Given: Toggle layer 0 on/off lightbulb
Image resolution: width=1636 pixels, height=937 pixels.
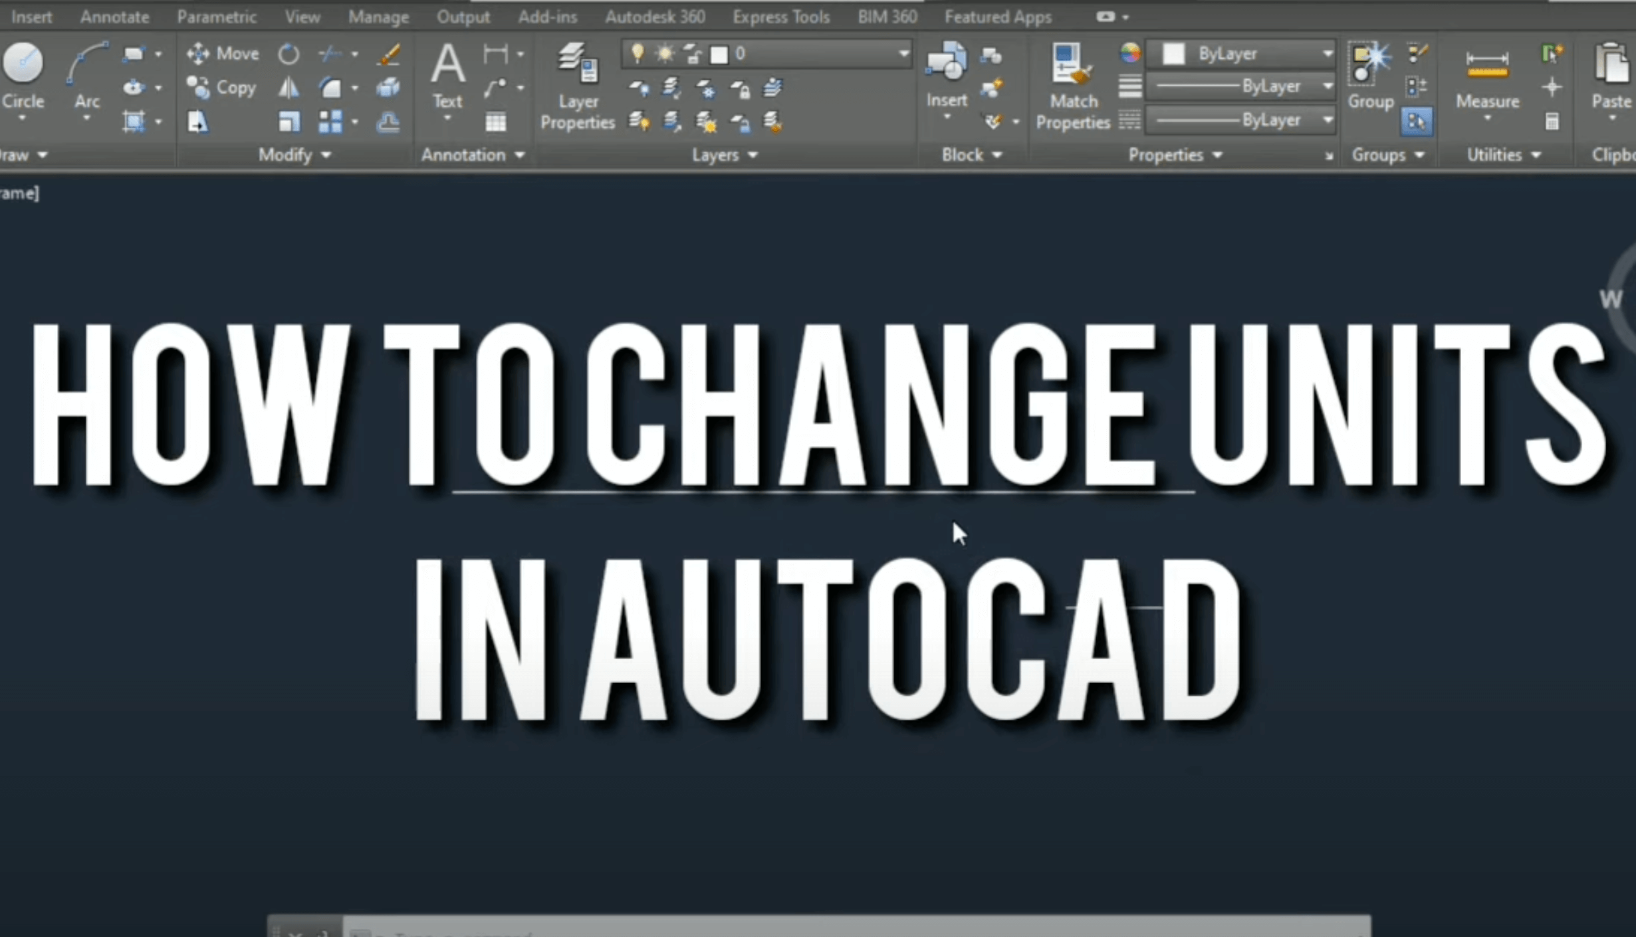Looking at the screenshot, I should (x=637, y=53).
